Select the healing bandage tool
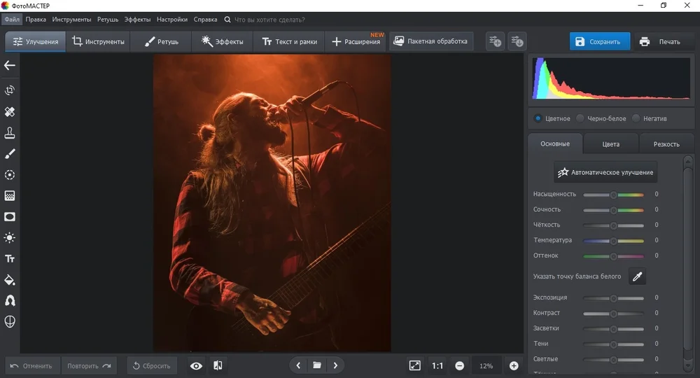This screenshot has height=378, width=700. [10, 112]
